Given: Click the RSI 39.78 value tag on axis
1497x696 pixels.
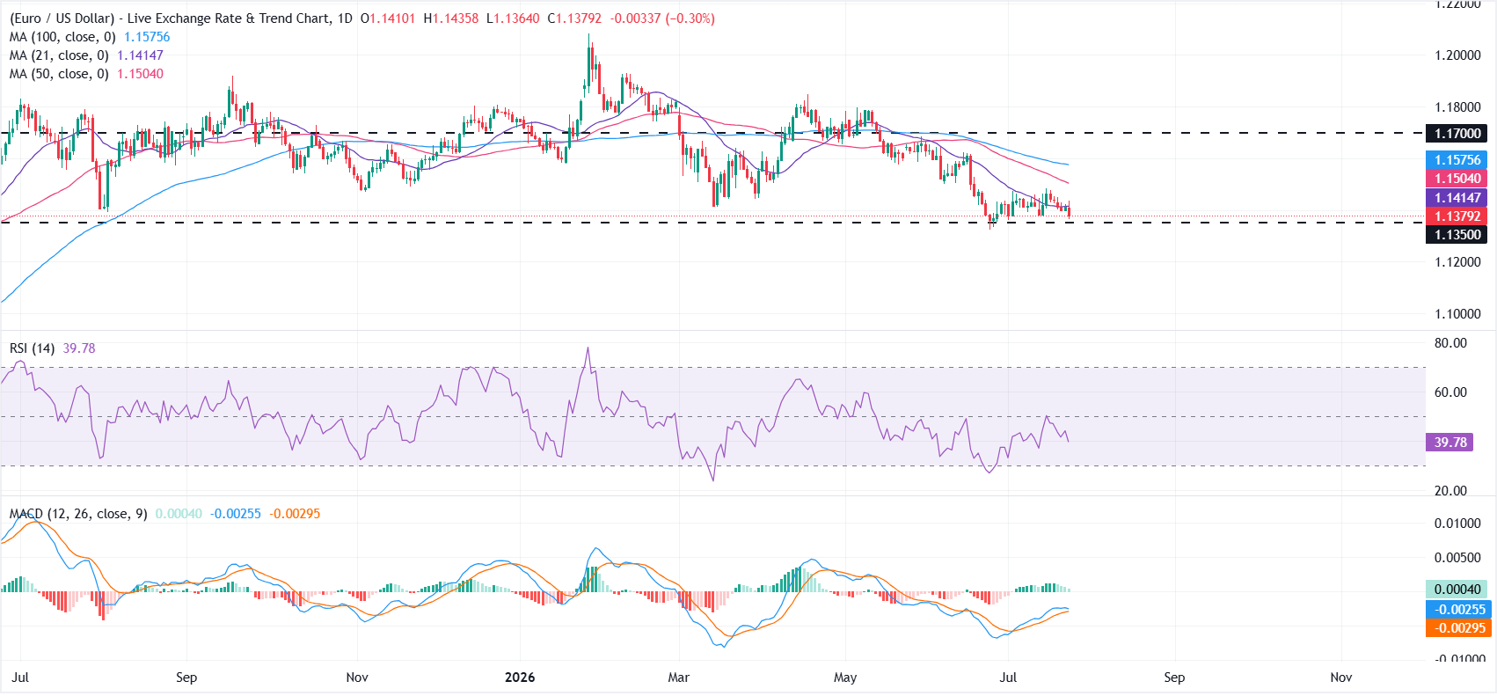Looking at the screenshot, I should pyautogui.click(x=1450, y=443).
